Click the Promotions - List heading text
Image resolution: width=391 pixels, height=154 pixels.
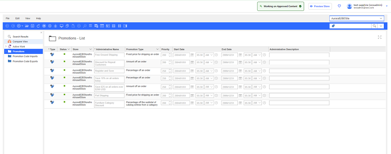72,38
